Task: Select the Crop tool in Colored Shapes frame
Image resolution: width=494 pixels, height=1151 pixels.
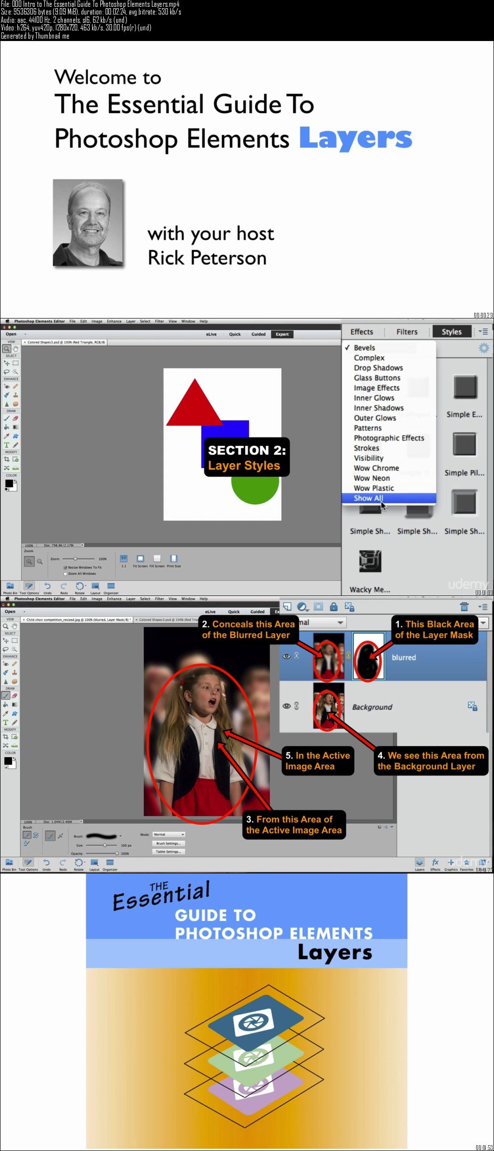Action: 7,459
